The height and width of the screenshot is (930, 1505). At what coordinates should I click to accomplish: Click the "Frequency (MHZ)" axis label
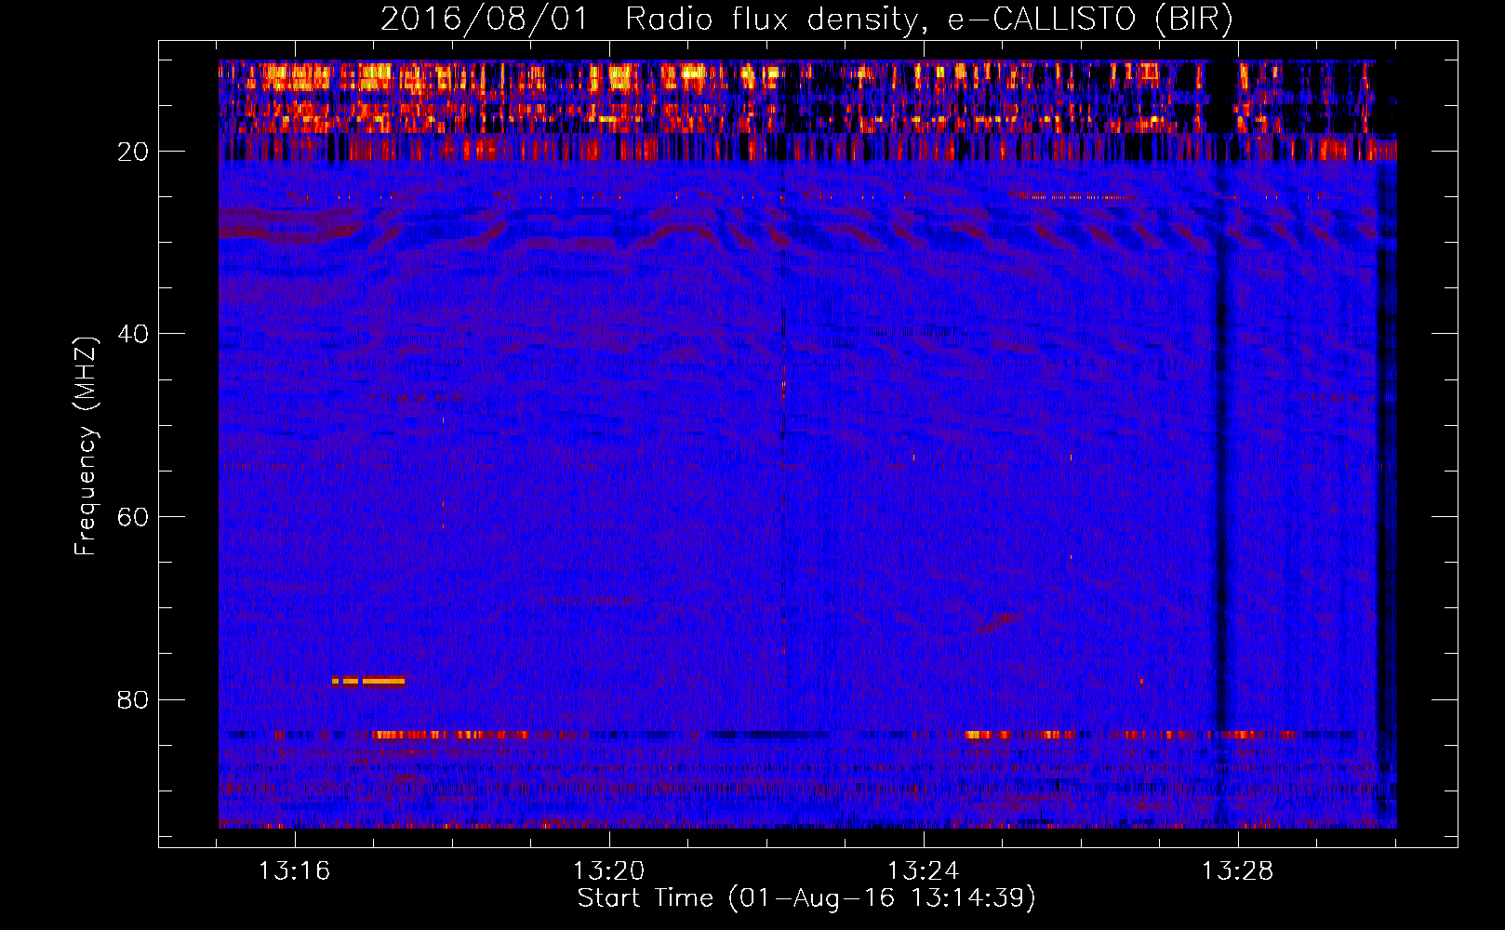pos(85,446)
